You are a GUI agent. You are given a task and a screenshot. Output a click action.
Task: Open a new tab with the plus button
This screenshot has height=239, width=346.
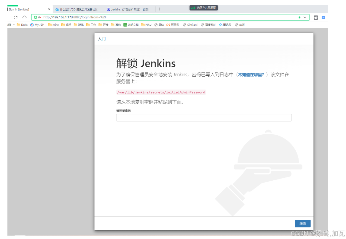(159, 9)
